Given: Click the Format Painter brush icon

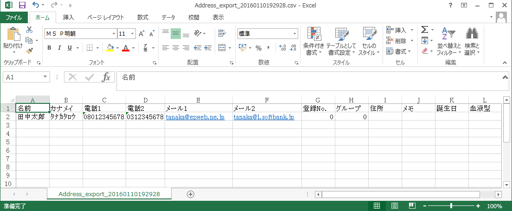Looking at the screenshot, I should [29, 51].
